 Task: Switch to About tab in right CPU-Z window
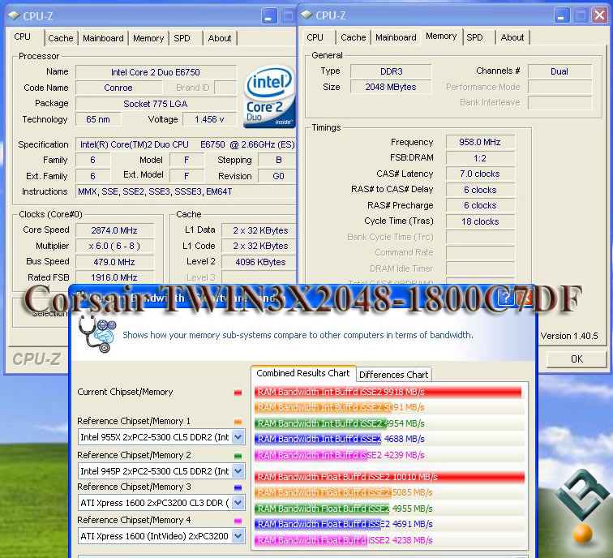coord(512,37)
